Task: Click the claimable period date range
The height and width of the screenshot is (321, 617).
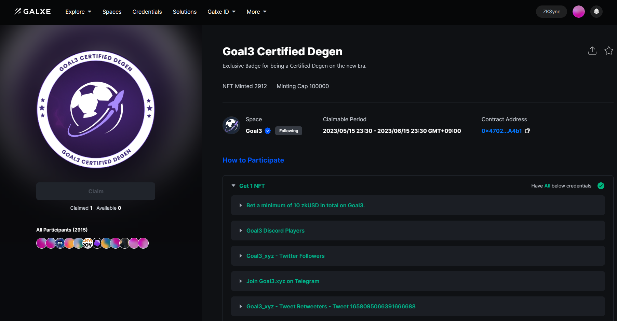Action: coord(392,131)
